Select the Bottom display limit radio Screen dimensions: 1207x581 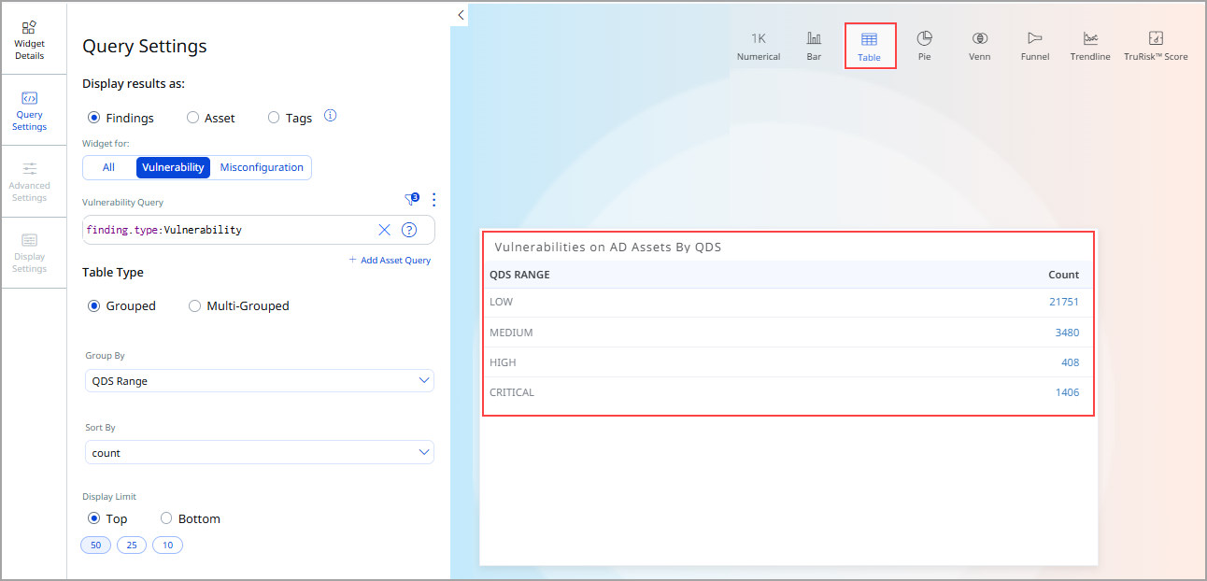pyautogui.click(x=191, y=518)
